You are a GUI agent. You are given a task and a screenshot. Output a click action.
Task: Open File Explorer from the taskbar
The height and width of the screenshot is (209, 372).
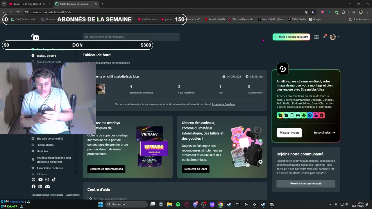[x=169, y=204]
